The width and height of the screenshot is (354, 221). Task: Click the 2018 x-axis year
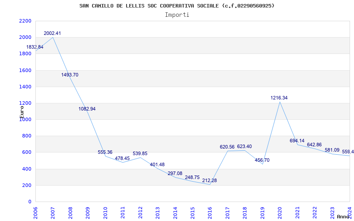click(245, 213)
